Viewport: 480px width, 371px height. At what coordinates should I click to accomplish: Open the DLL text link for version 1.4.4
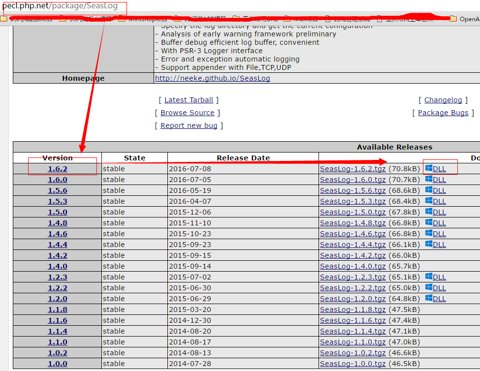click(x=439, y=245)
